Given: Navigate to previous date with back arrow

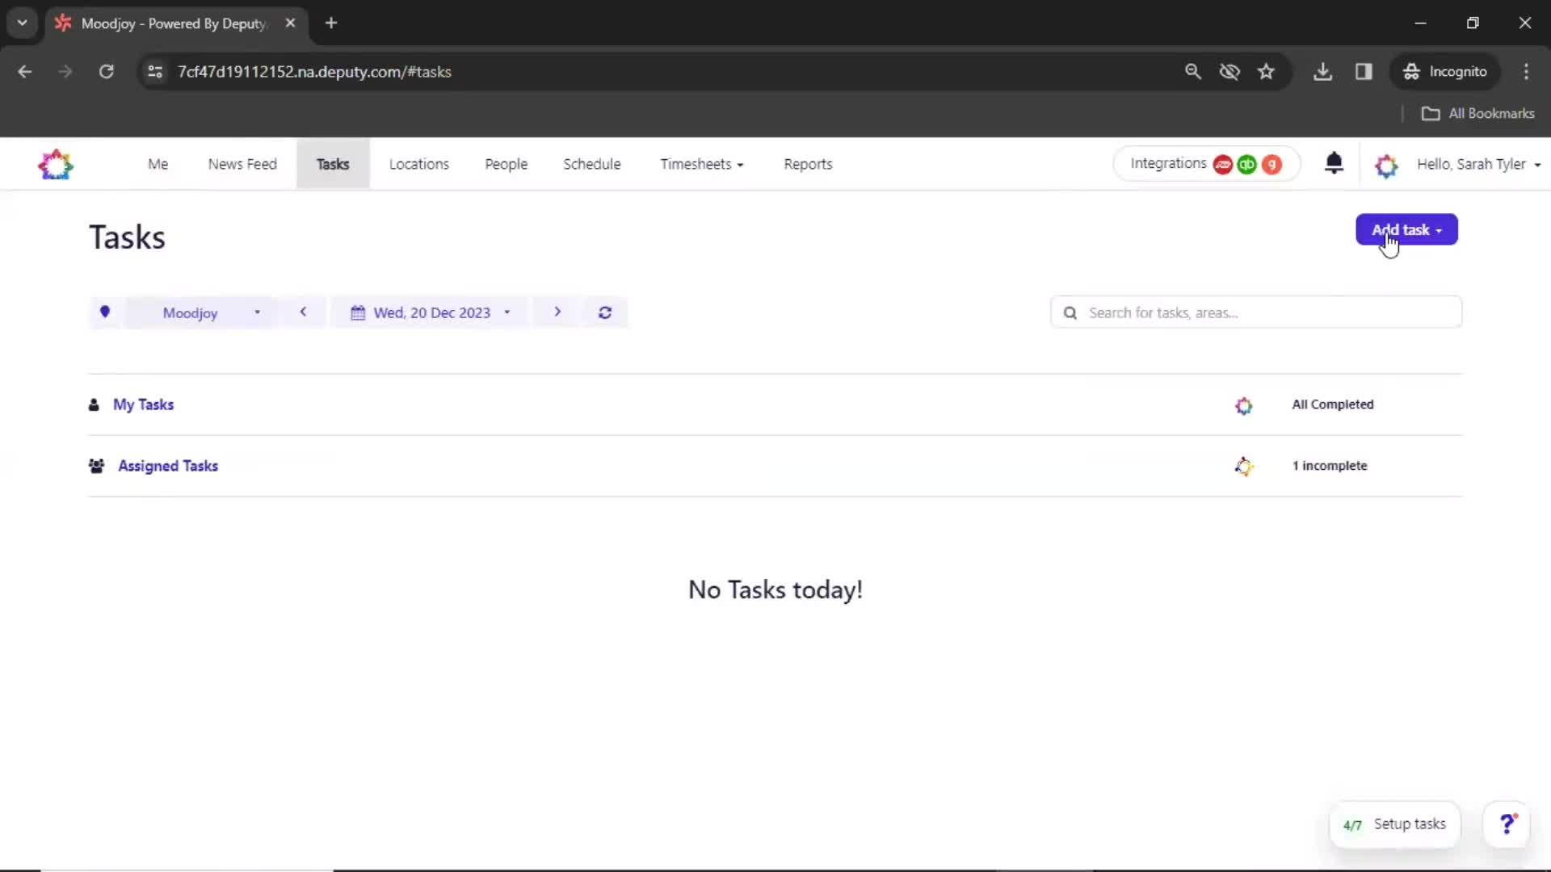Looking at the screenshot, I should pyautogui.click(x=304, y=312).
